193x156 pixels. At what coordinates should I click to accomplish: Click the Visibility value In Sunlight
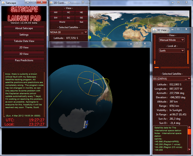pyautogui.click(x=176, y=110)
